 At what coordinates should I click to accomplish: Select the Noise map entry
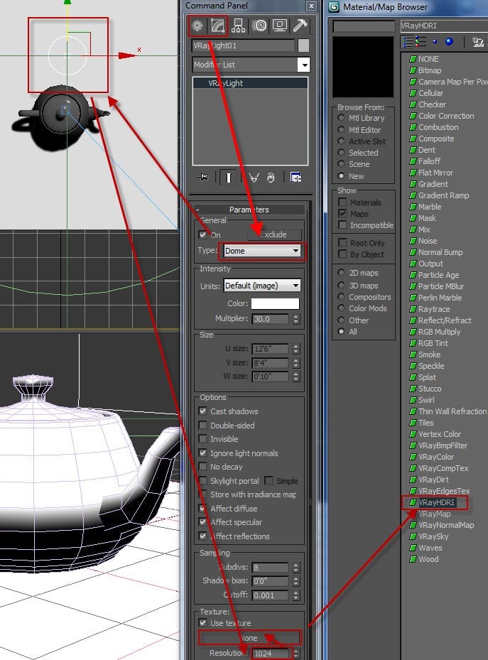click(x=428, y=241)
